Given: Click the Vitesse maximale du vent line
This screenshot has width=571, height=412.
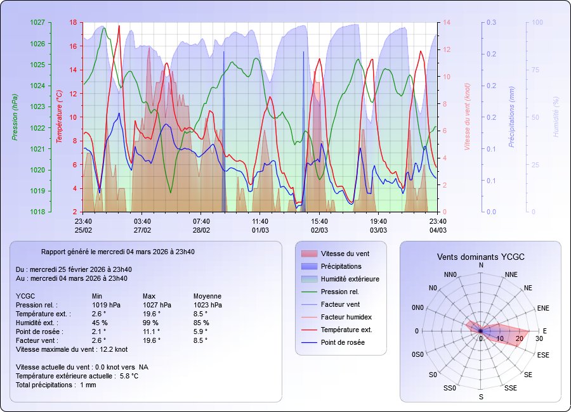Looking at the screenshot, I should click(x=72, y=349).
